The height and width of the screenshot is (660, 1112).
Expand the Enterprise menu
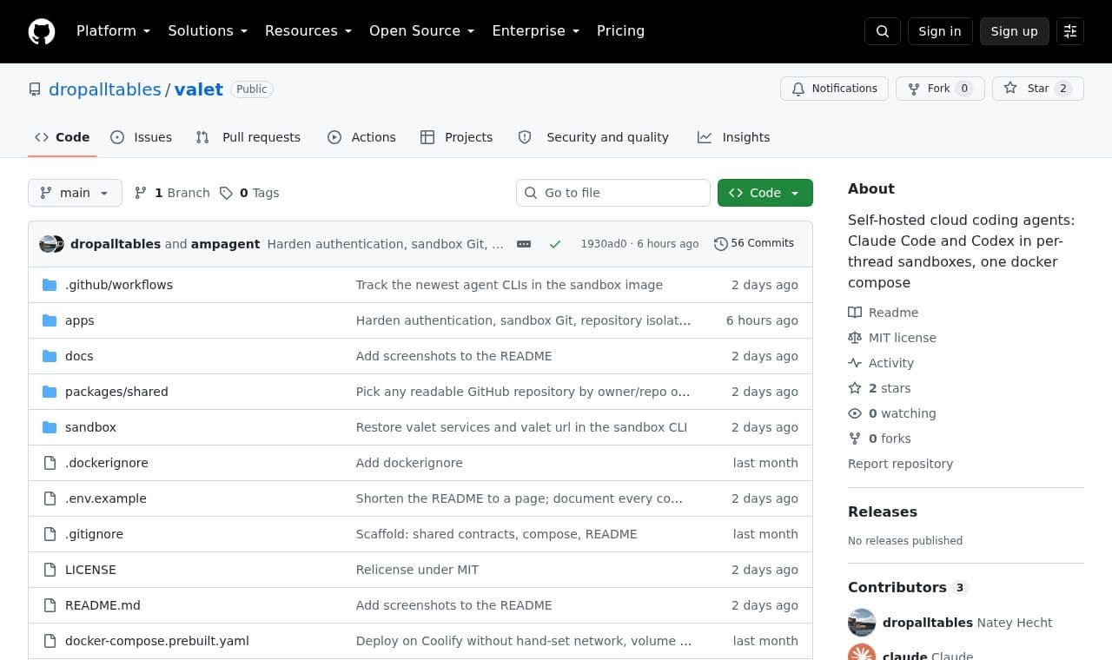click(x=536, y=31)
